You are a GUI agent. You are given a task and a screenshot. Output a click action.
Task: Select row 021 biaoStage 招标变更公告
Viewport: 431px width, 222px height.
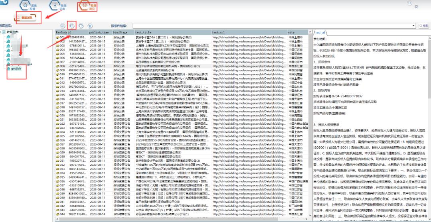tap(121, 120)
